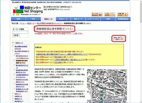Focus the キーワード検索 text field
The height and width of the screenshot is (103, 142).
click(x=20, y=32)
